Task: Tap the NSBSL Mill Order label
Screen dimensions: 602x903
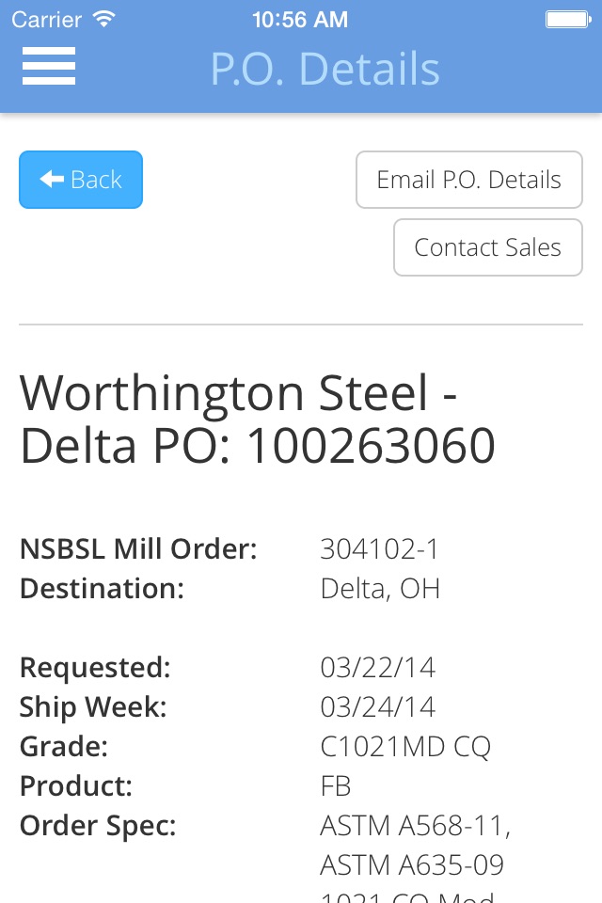Action: click(138, 548)
